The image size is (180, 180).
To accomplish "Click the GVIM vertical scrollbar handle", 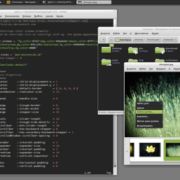I will tap(115, 23).
